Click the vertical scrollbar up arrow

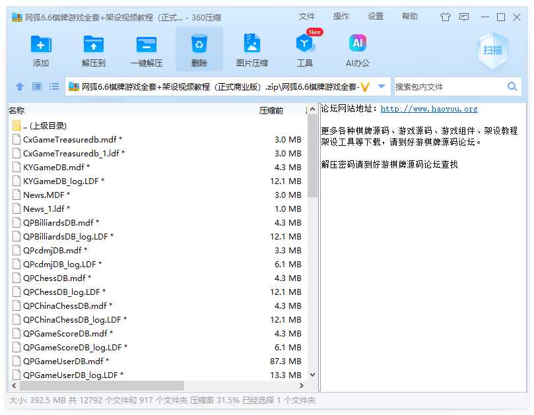pyautogui.click(x=312, y=110)
